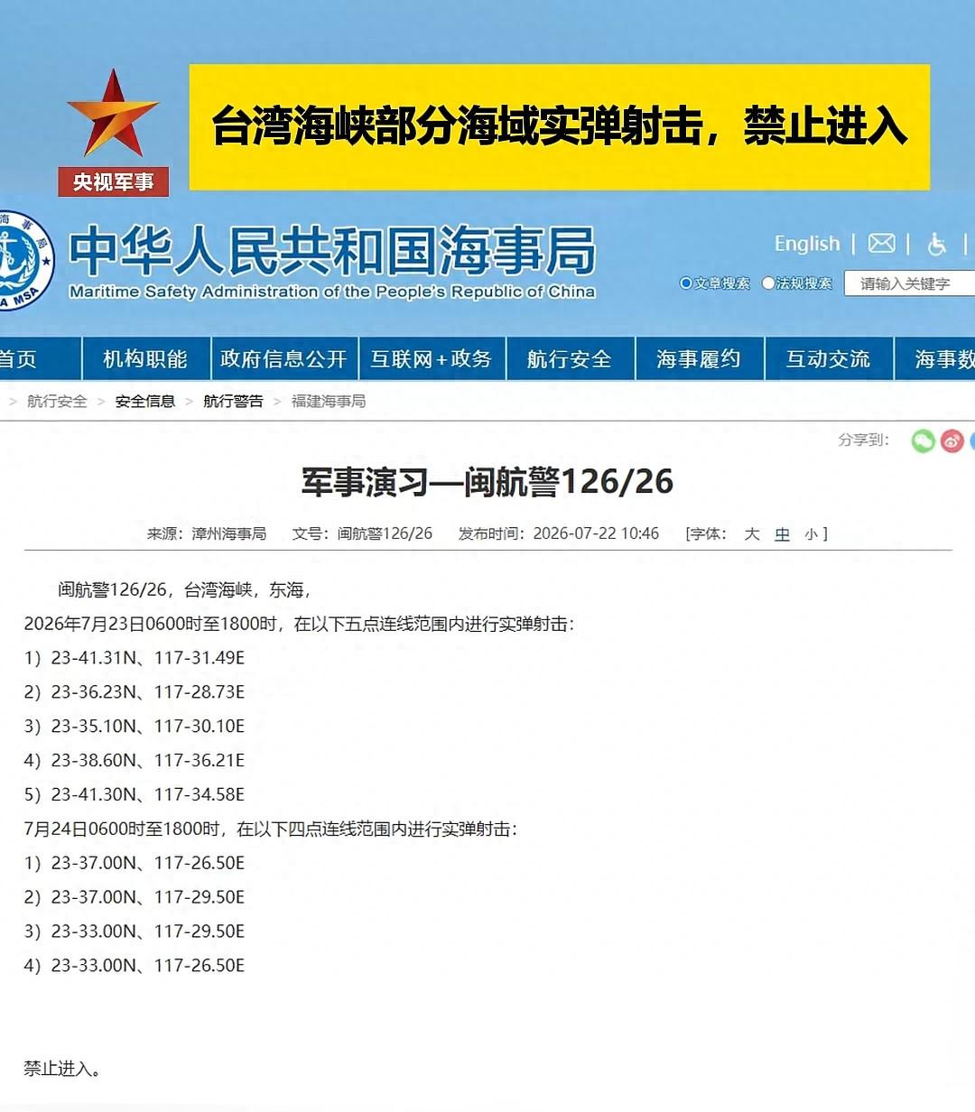
Task: Open the 机构职能 menu
Action: pos(145,359)
